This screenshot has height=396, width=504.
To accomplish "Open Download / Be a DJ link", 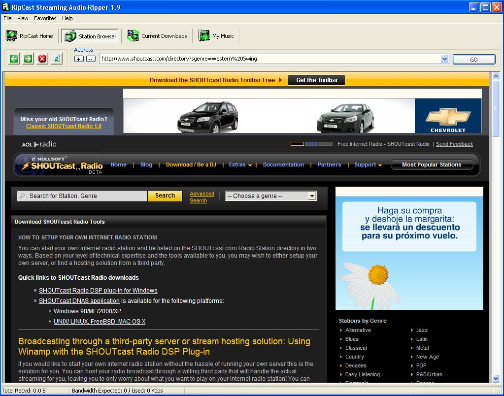I will pyautogui.click(x=191, y=165).
